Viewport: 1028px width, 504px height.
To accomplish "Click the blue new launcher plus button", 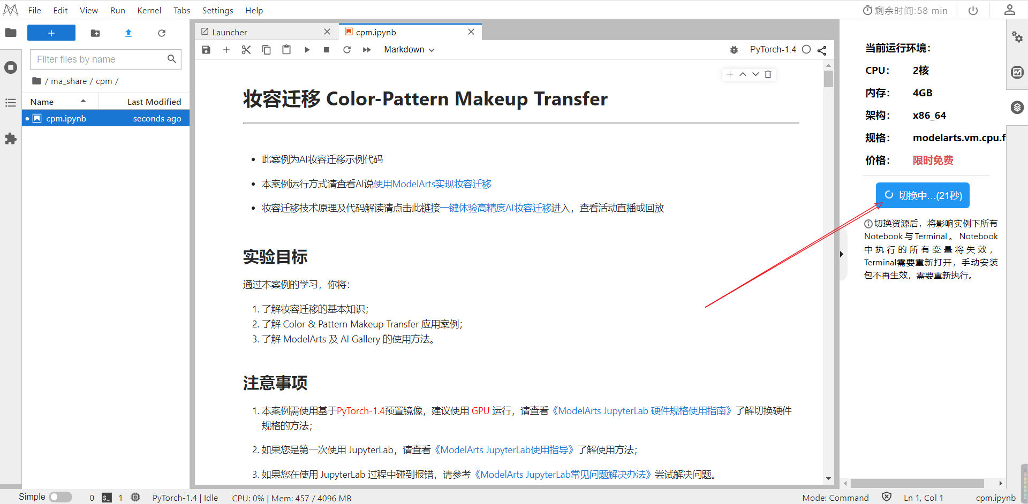I will click(51, 33).
